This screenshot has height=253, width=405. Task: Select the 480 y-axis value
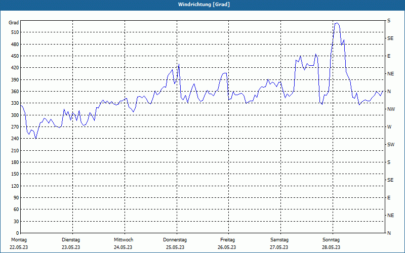[15, 44]
